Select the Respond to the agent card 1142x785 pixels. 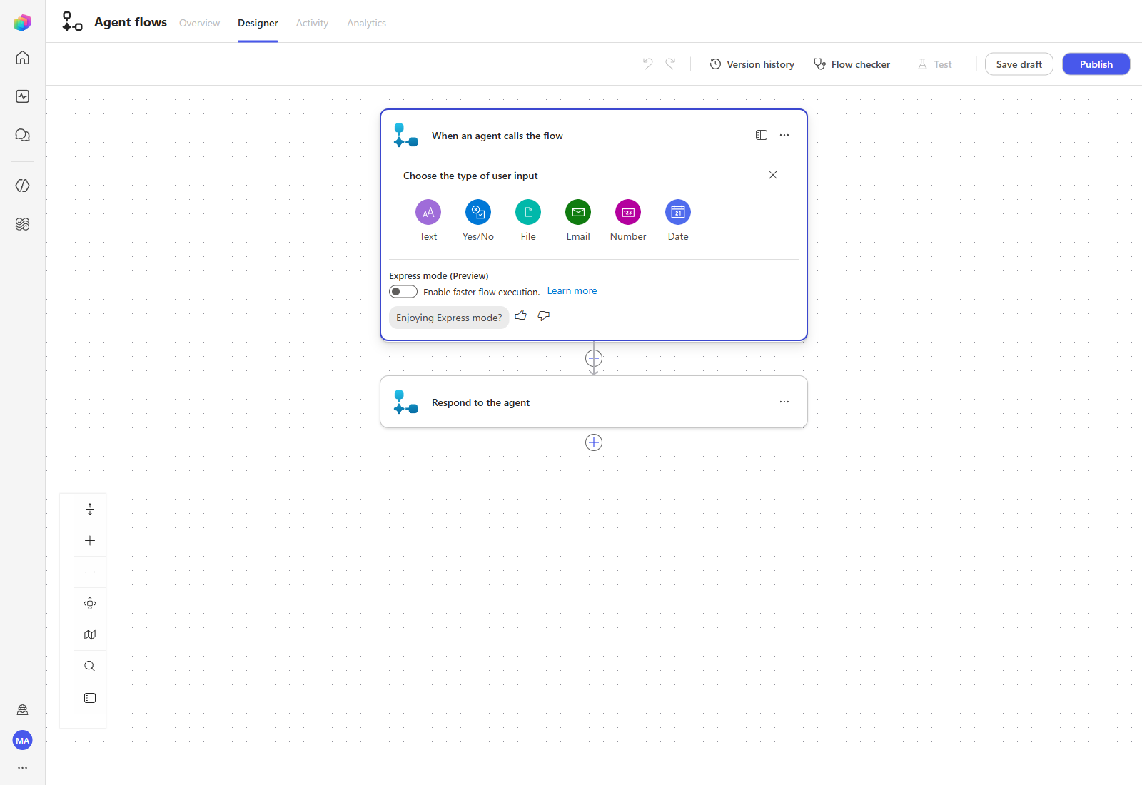pos(594,402)
